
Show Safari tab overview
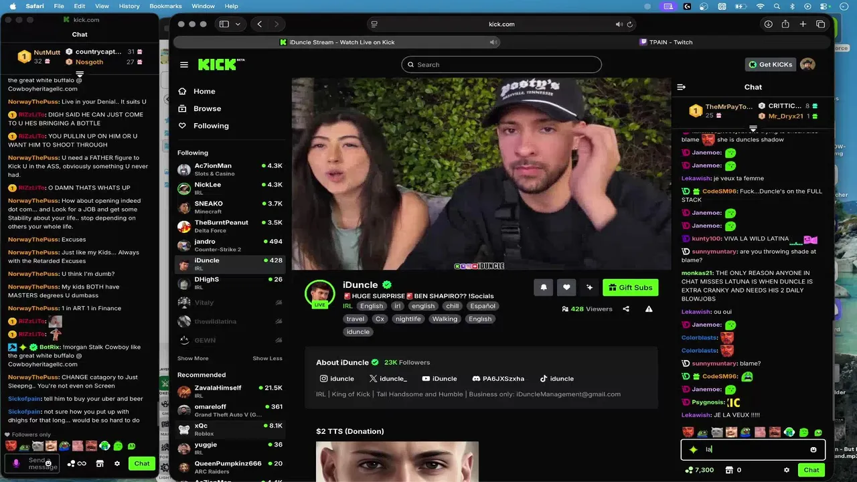click(x=820, y=24)
